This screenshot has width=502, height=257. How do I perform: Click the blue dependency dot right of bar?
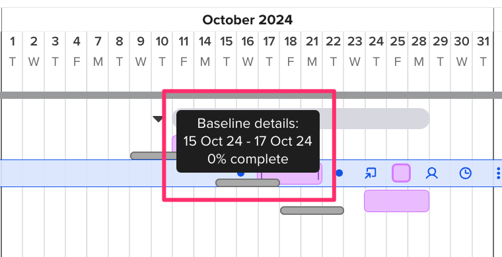(340, 173)
